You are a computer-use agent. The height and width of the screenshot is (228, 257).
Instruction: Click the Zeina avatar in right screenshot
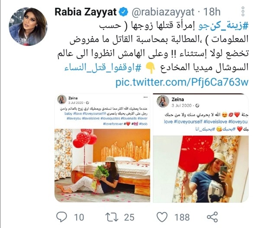(x=163, y=102)
